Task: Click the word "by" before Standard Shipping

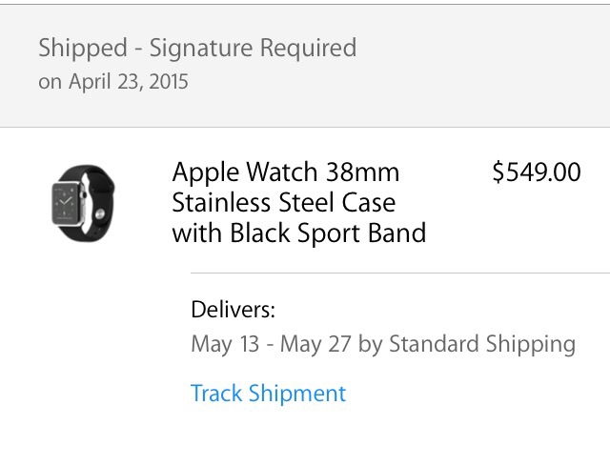Action: (370, 343)
